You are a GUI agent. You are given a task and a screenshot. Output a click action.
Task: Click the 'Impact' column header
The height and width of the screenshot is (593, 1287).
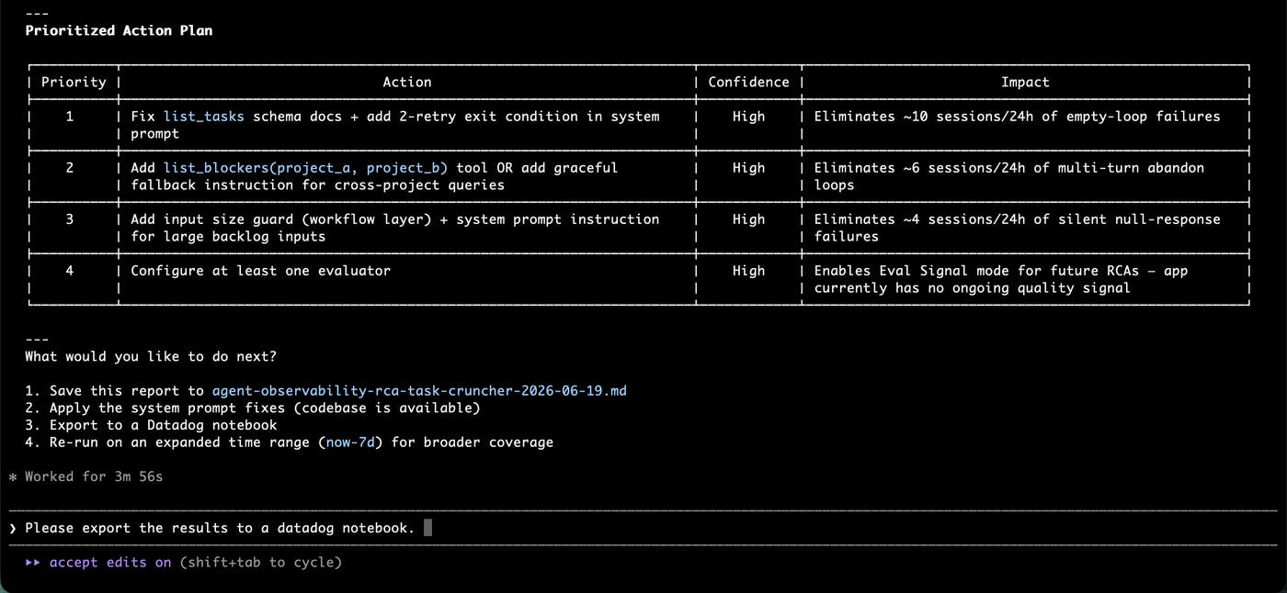(x=1025, y=82)
